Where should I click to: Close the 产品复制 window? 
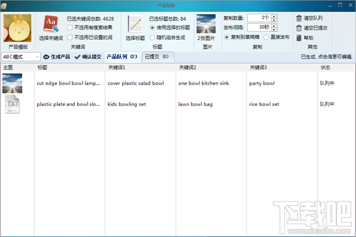tap(351, 5)
